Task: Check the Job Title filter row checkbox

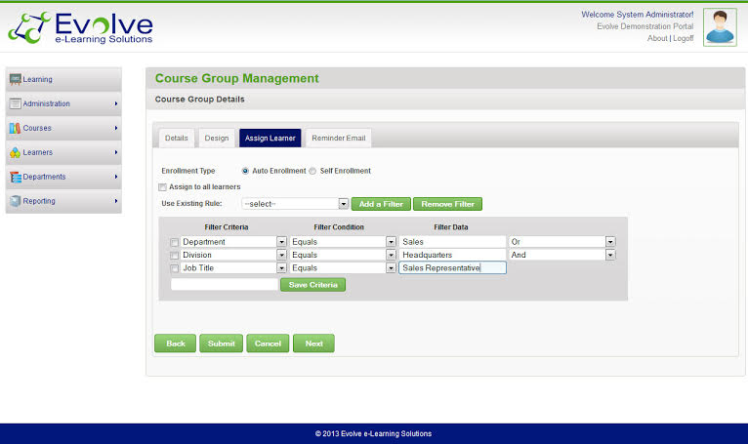Action: [x=174, y=268]
